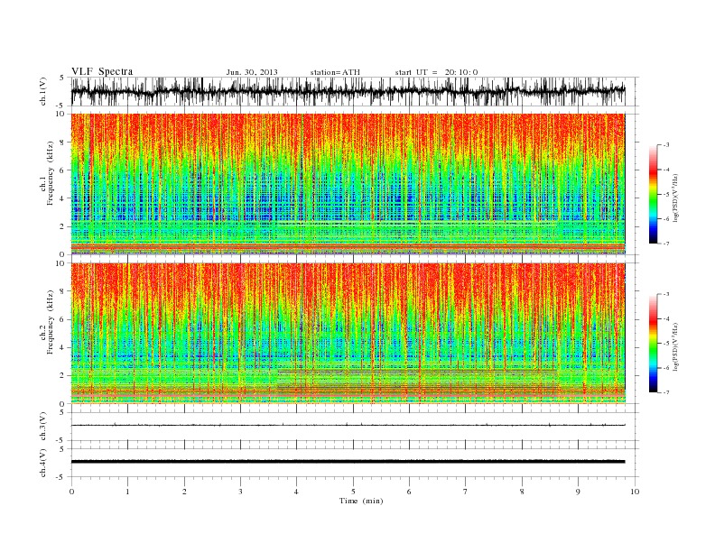This screenshot has width=715, height=552.
Task: Click the "3" minute tick label
Action: pos(240,492)
